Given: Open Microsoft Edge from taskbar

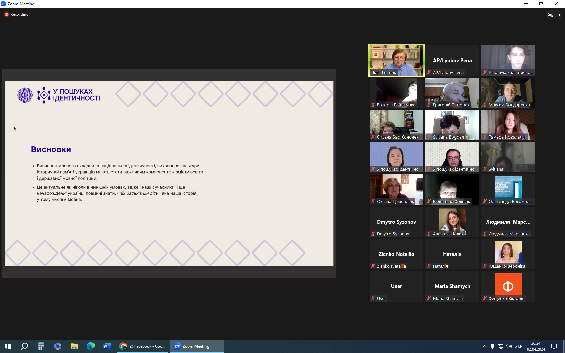Looking at the screenshot, I should pos(90,346).
